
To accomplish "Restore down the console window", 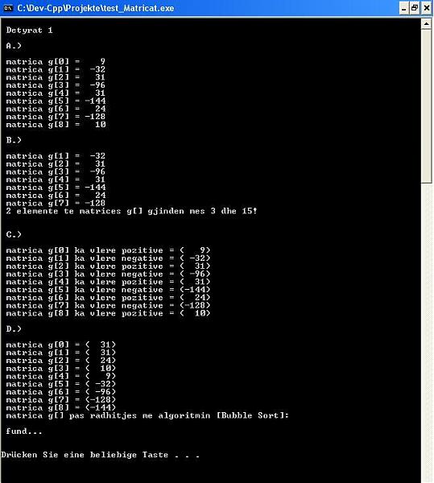I will coord(415,8).
